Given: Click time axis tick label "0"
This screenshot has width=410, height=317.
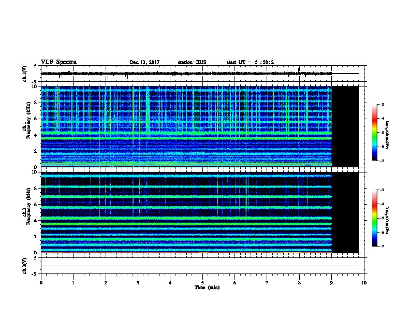Looking at the screenshot, I should pos(41,283).
